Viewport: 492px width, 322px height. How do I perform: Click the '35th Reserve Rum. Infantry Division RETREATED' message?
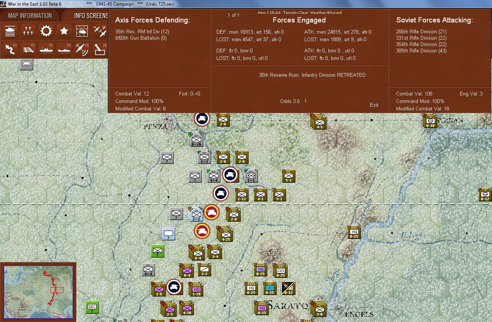312,75
